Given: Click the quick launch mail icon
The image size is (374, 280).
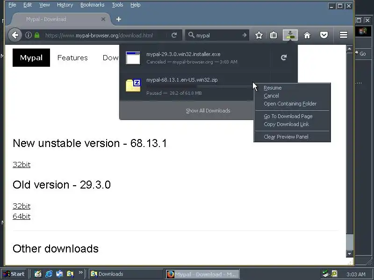Looking at the screenshot, I should click(59, 274).
